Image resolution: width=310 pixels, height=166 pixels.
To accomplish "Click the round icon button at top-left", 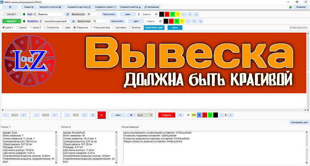I will (10, 7).
